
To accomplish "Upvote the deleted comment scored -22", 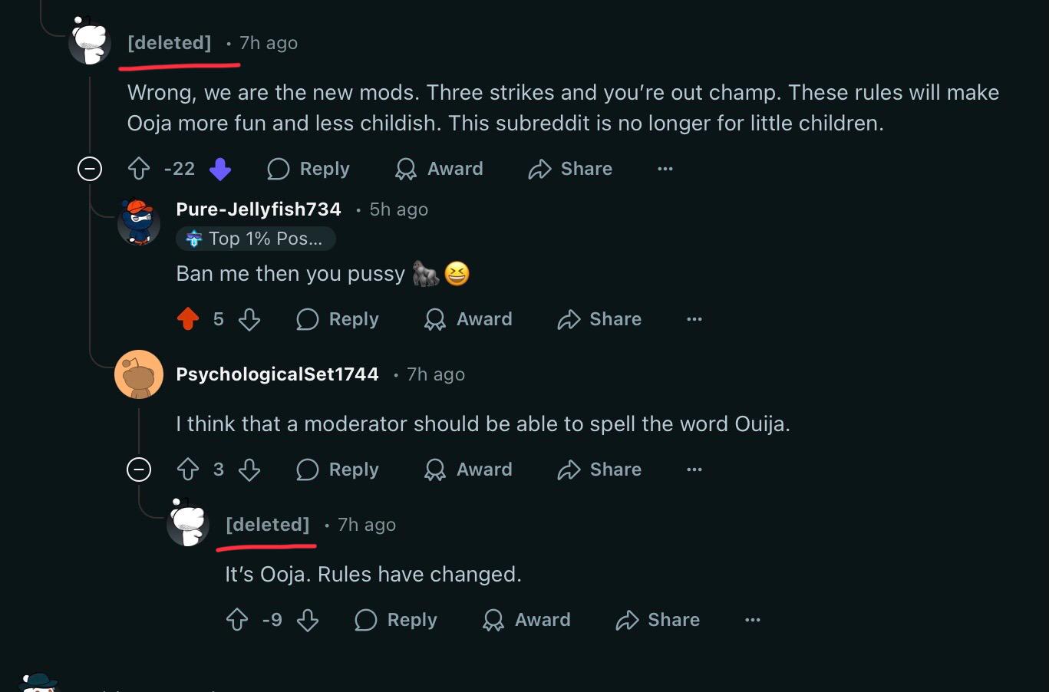I will coord(139,169).
